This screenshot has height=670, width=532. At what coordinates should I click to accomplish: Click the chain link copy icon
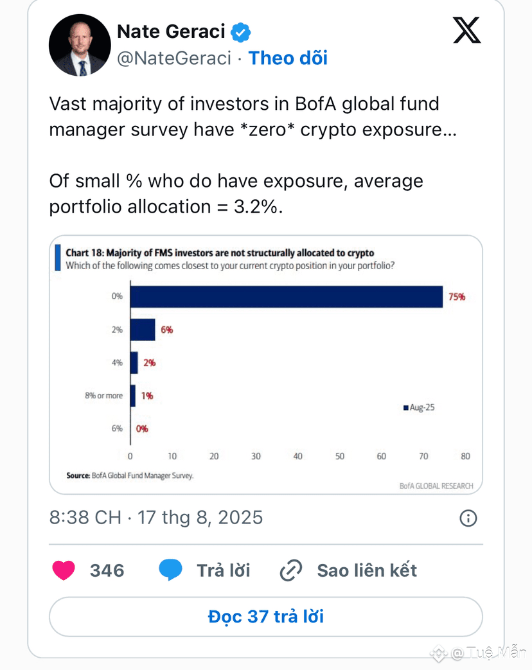tap(291, 570)
